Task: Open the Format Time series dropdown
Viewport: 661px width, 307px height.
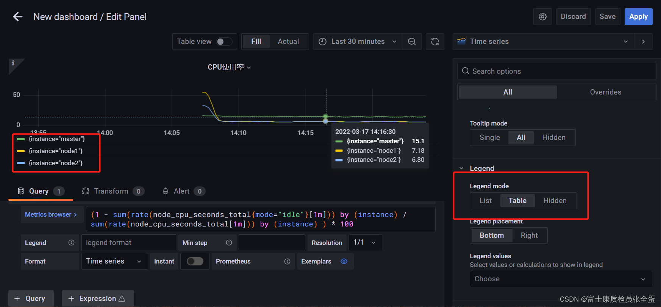Action: (114, 261)
